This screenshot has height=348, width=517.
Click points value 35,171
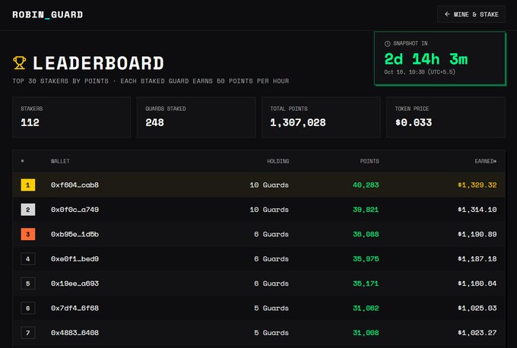(366, 283)
